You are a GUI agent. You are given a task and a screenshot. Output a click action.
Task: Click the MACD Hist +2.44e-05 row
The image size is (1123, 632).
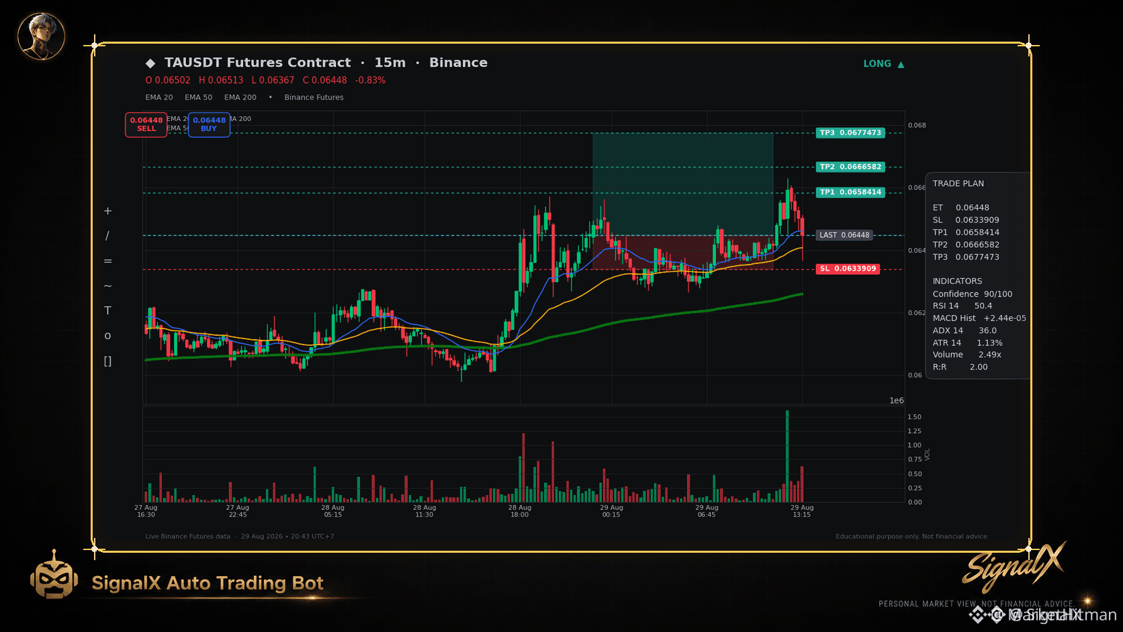tap(979, 318)
